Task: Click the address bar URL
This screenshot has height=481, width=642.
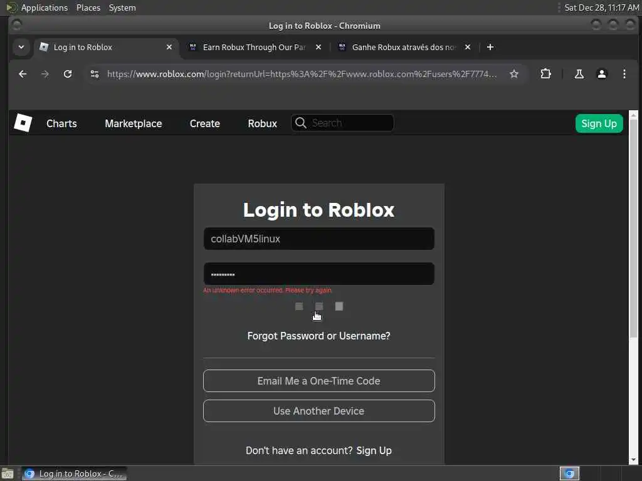Action: [302, 74]
